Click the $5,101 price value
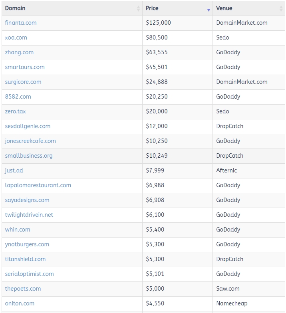286x313 pixels. 155,274
